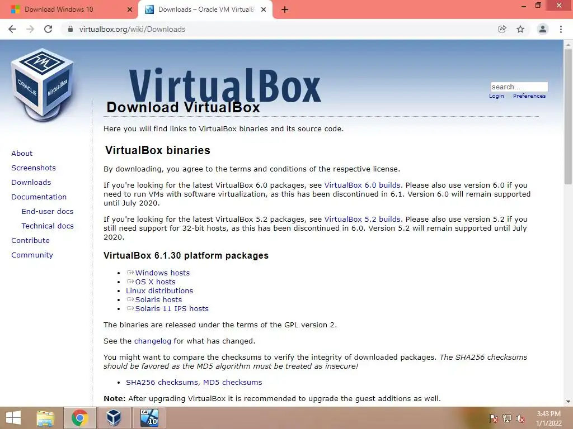Open the SHA256 checksums link

pyautogui.click(x=162, y=382)
